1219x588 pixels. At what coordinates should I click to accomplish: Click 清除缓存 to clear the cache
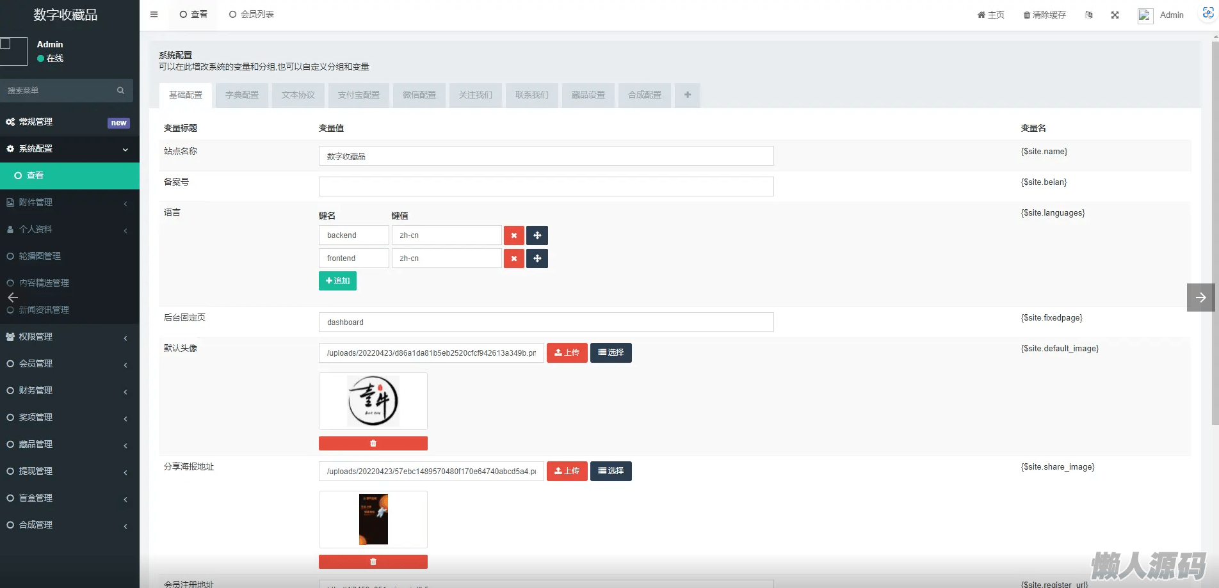point(1044,15)
